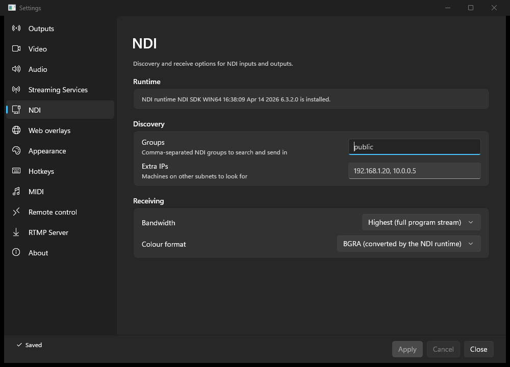Open the About page
The width and height of the screenshot is (510, 367).
coord(60,253)
